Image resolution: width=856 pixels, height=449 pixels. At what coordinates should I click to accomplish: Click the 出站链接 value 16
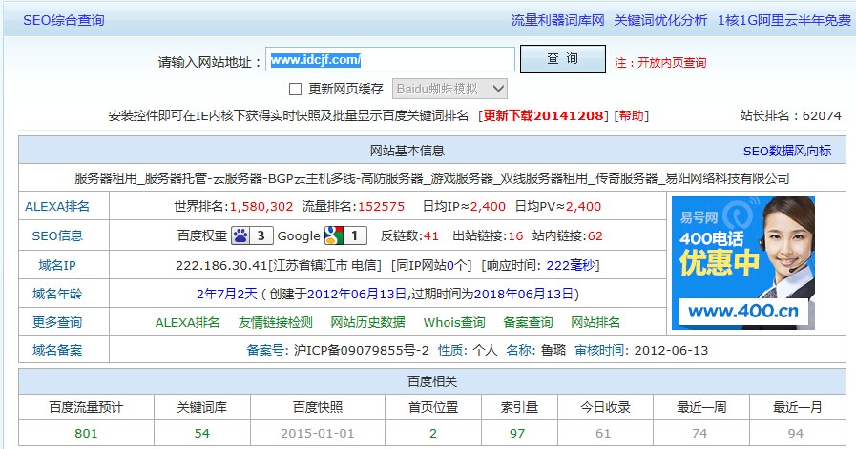point(516,235)
